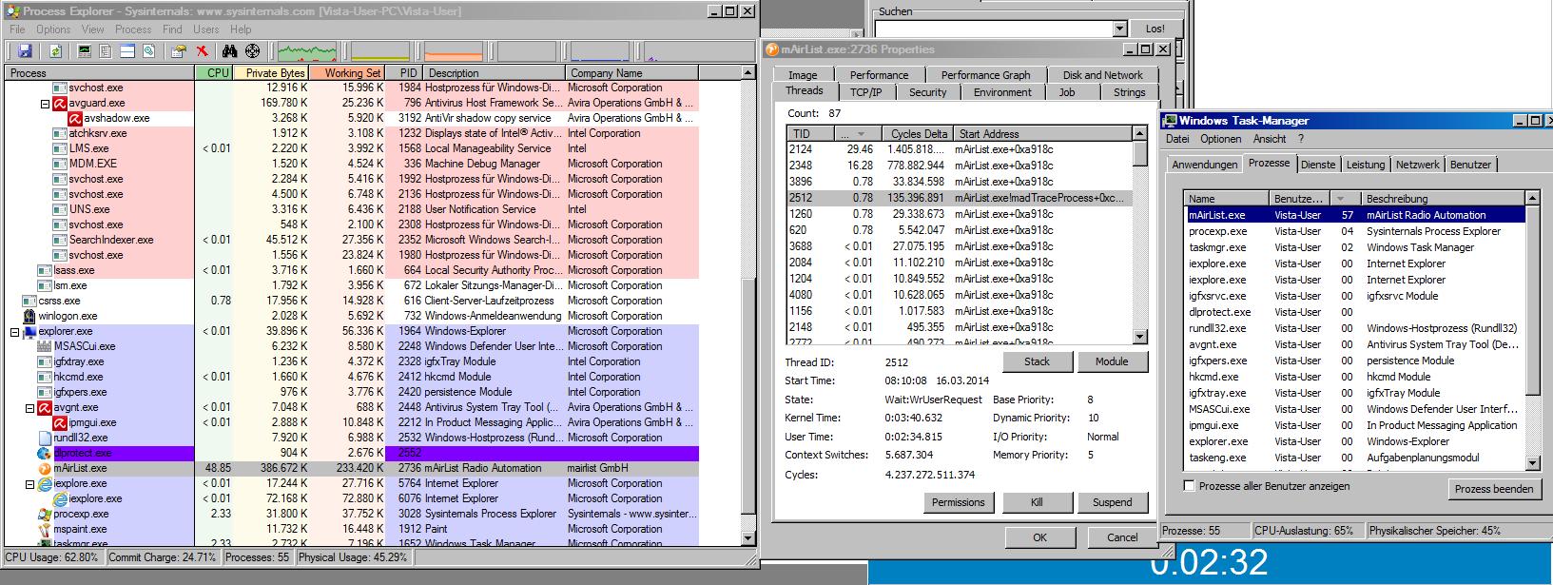The width and height of the screenshot is (1553, 585).
Task: Switch to the Leistung tab in Task-Manager
Action: (x=1365, y=165)
